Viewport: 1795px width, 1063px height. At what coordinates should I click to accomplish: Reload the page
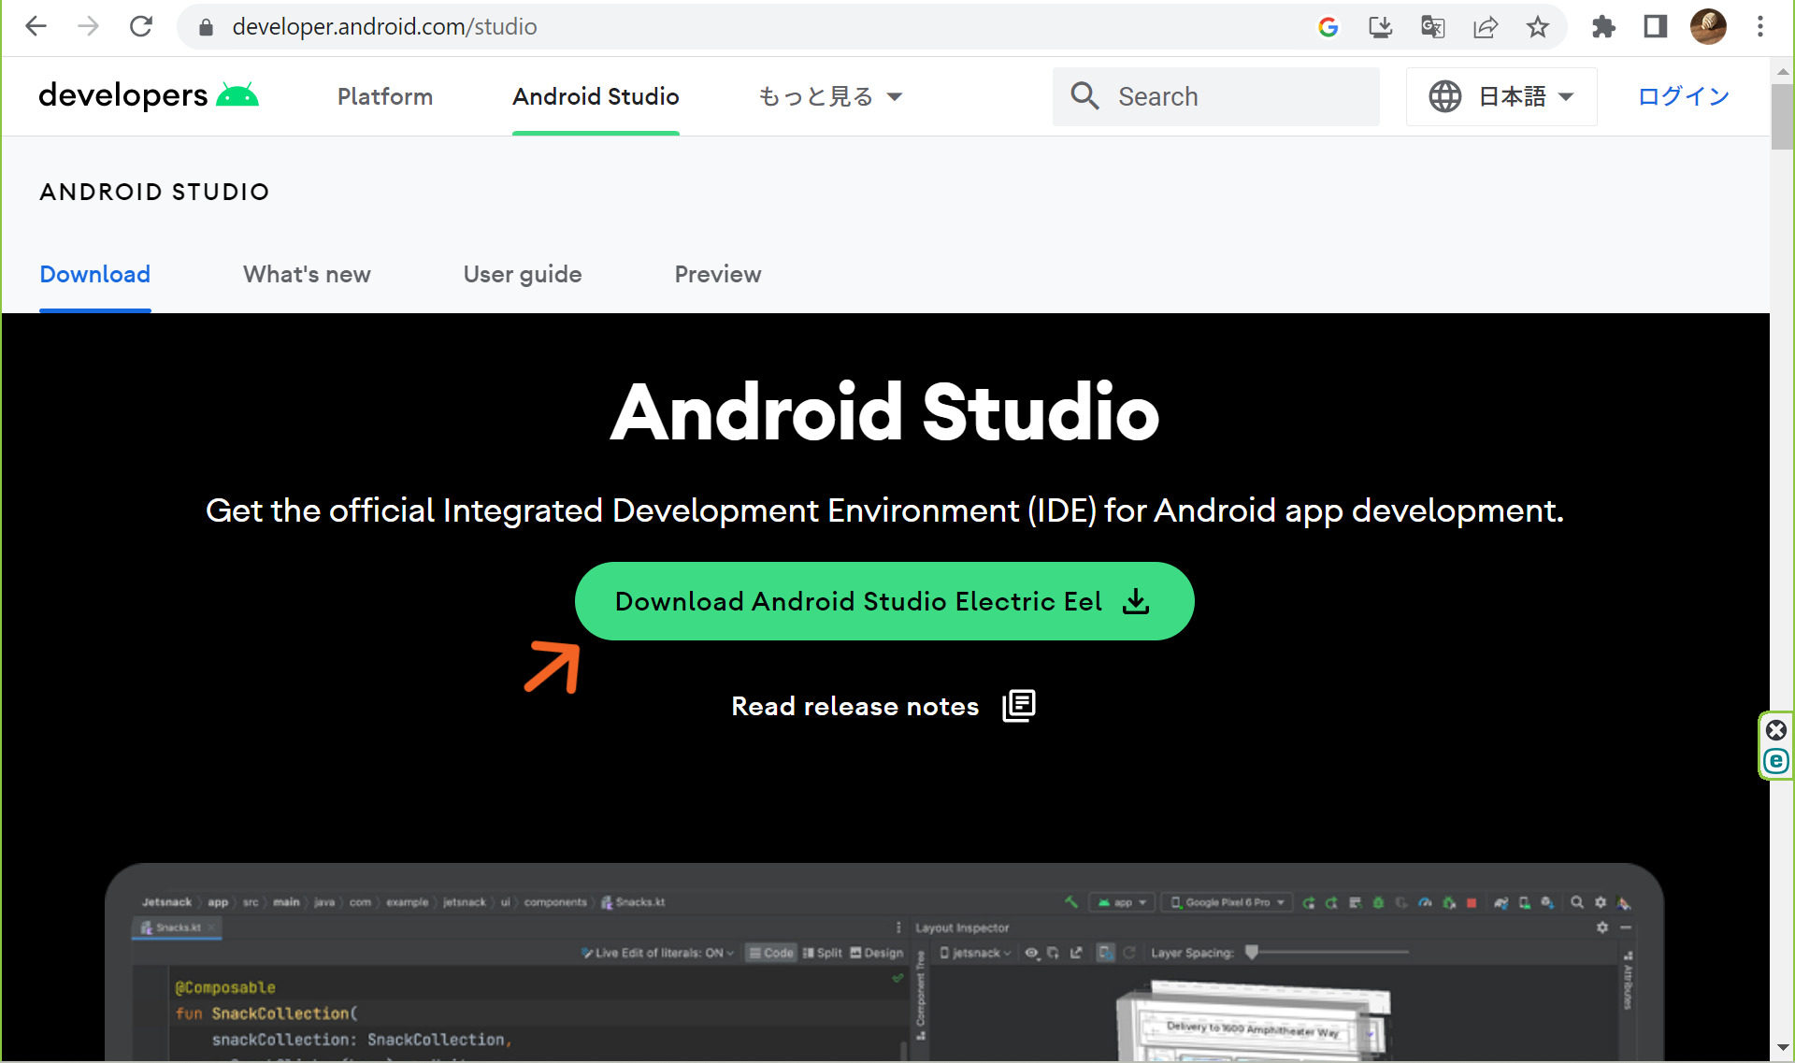(x=141, y=26)
